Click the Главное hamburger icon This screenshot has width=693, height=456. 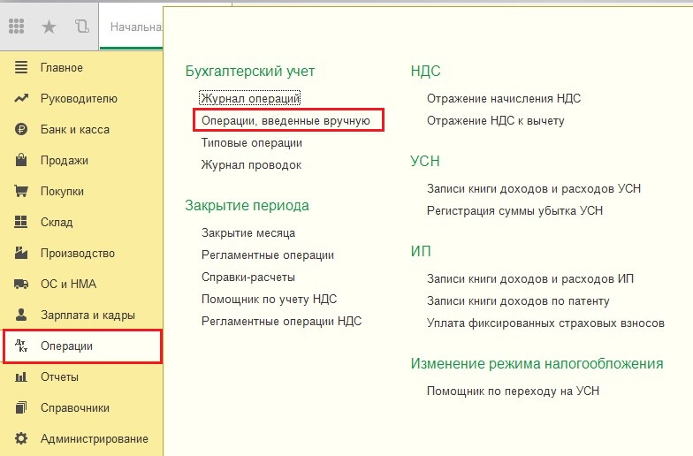point(21,67)
